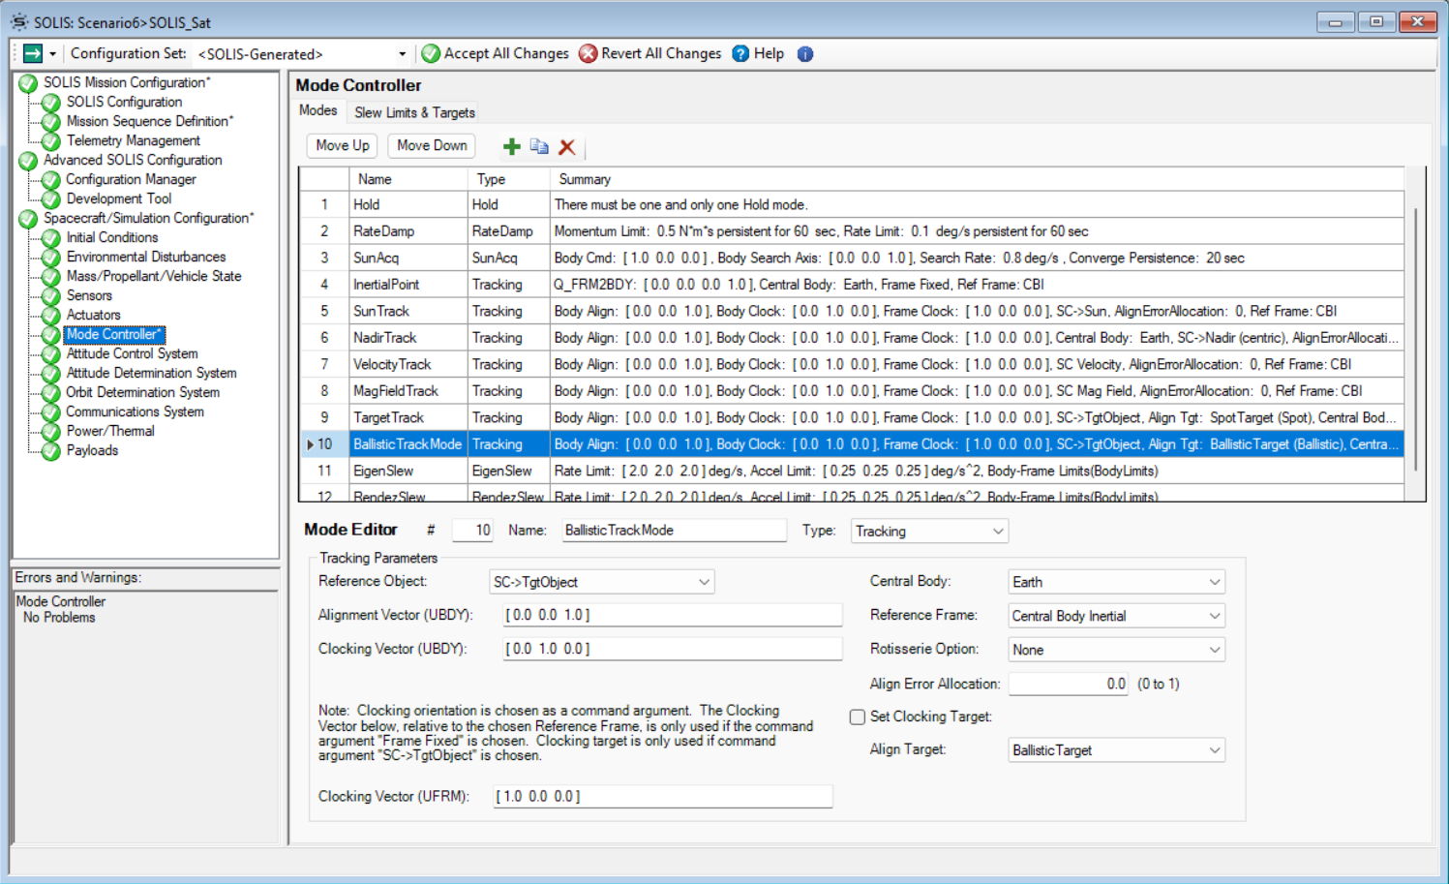
Task: Open Help via the question mark icon
Action: click(x=741, y=53)
